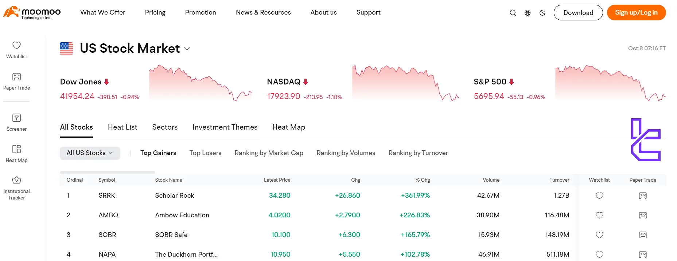677x261 pixels.
Task: Open NAPA symbol cell
Action: 107,254
